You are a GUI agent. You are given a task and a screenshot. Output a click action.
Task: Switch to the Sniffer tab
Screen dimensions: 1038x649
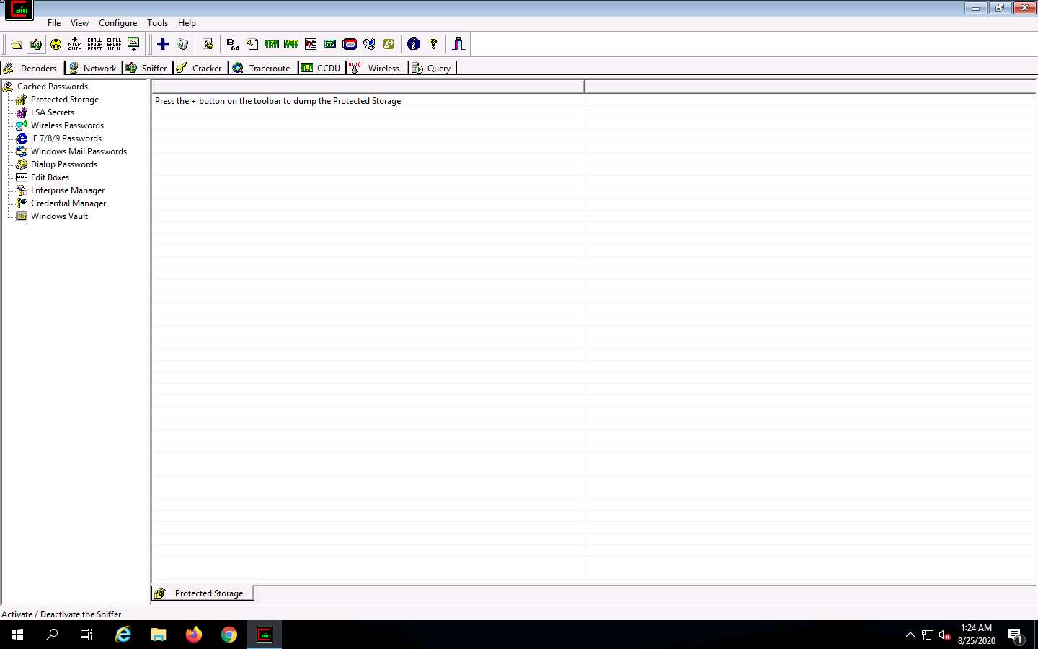(147, 68)
